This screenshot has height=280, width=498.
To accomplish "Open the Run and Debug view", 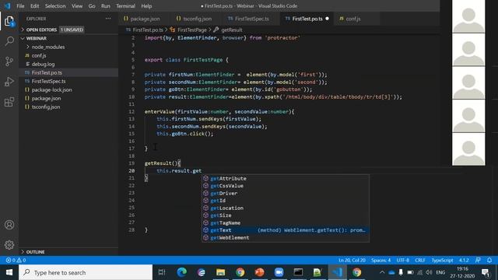I will [9, 82].
